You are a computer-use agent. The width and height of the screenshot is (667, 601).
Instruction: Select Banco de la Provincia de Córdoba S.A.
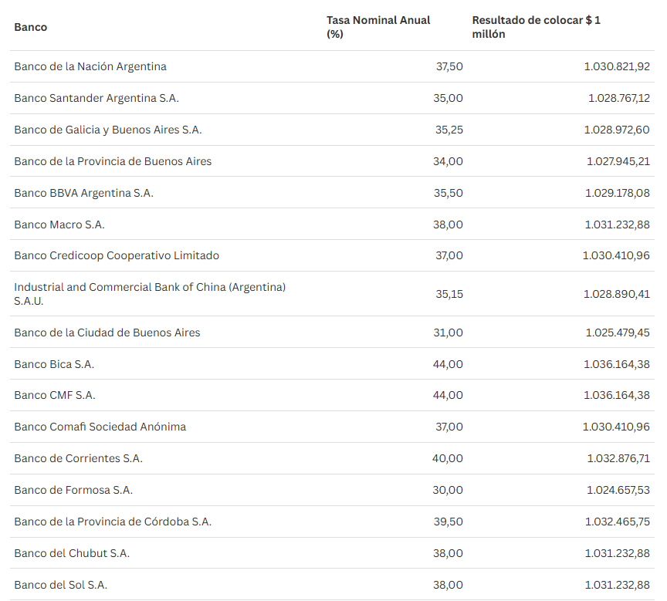point(113,522)
